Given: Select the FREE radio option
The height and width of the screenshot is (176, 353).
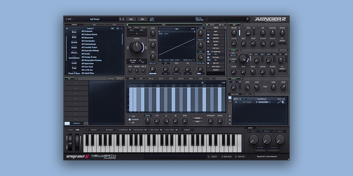Looking at the screenshot, I should pos(130,116).
